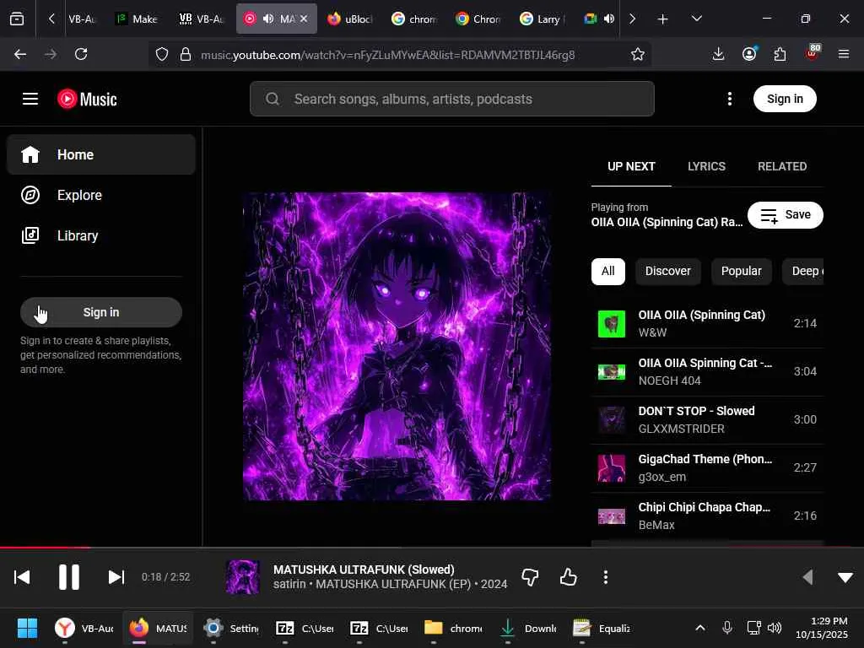Select the Popular filter chip
The width and height of the screenshot is (864, 648).
coord(741,271)
